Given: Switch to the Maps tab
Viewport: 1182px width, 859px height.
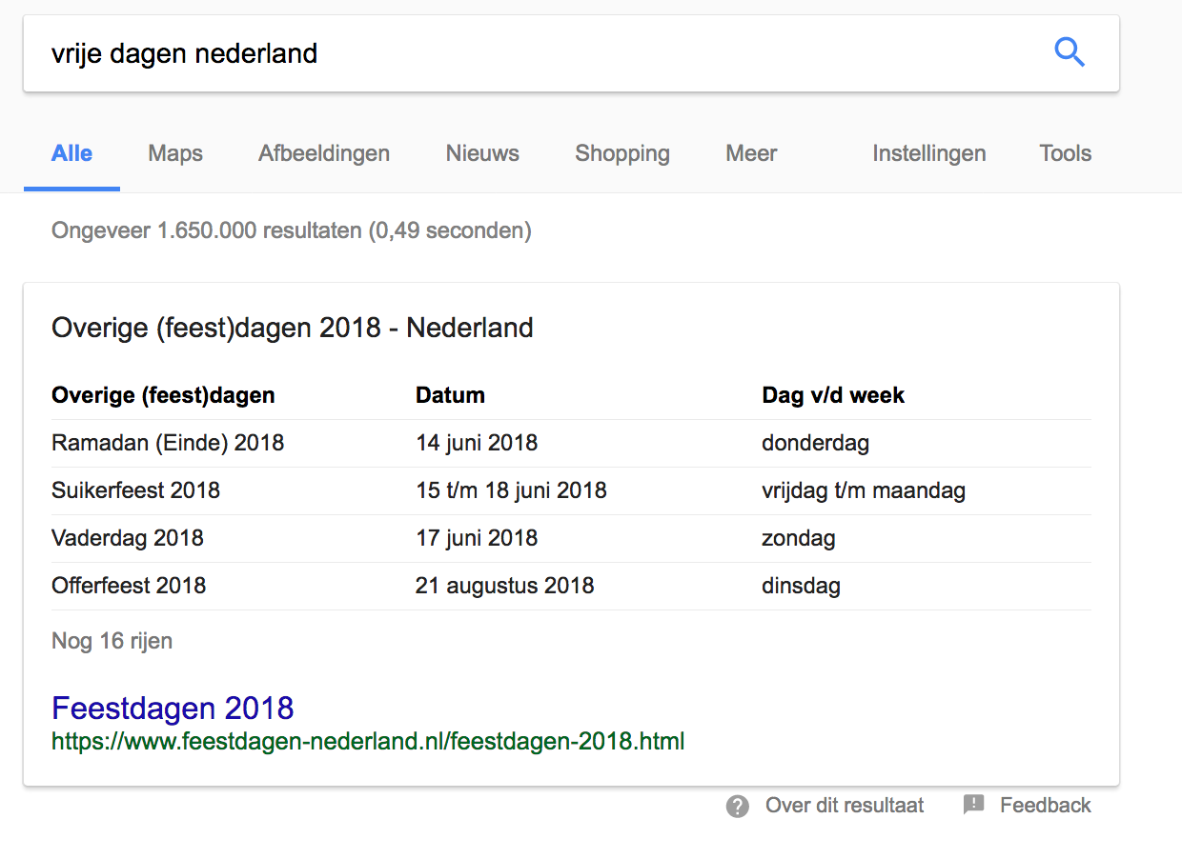Looking at the screenshot, I should [x=175, y=153].
